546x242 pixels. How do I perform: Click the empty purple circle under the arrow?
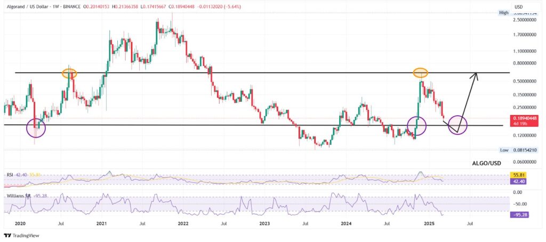tap(457, 125)
